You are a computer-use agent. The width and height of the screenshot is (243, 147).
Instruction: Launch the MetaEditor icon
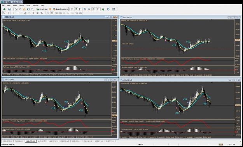50,9
